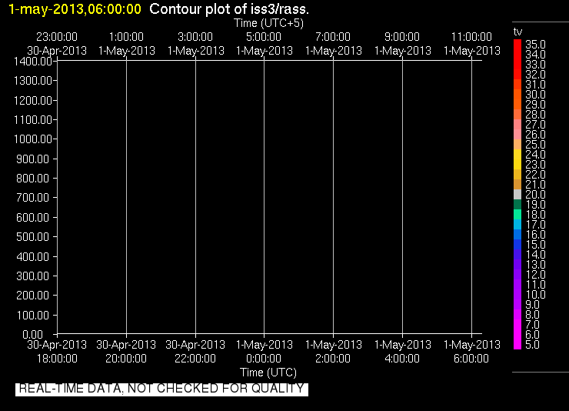Click the 30-Apr-2013 date under 23:00:00
The height and width of the screenshot is (411, 569).
pos(57,51)
